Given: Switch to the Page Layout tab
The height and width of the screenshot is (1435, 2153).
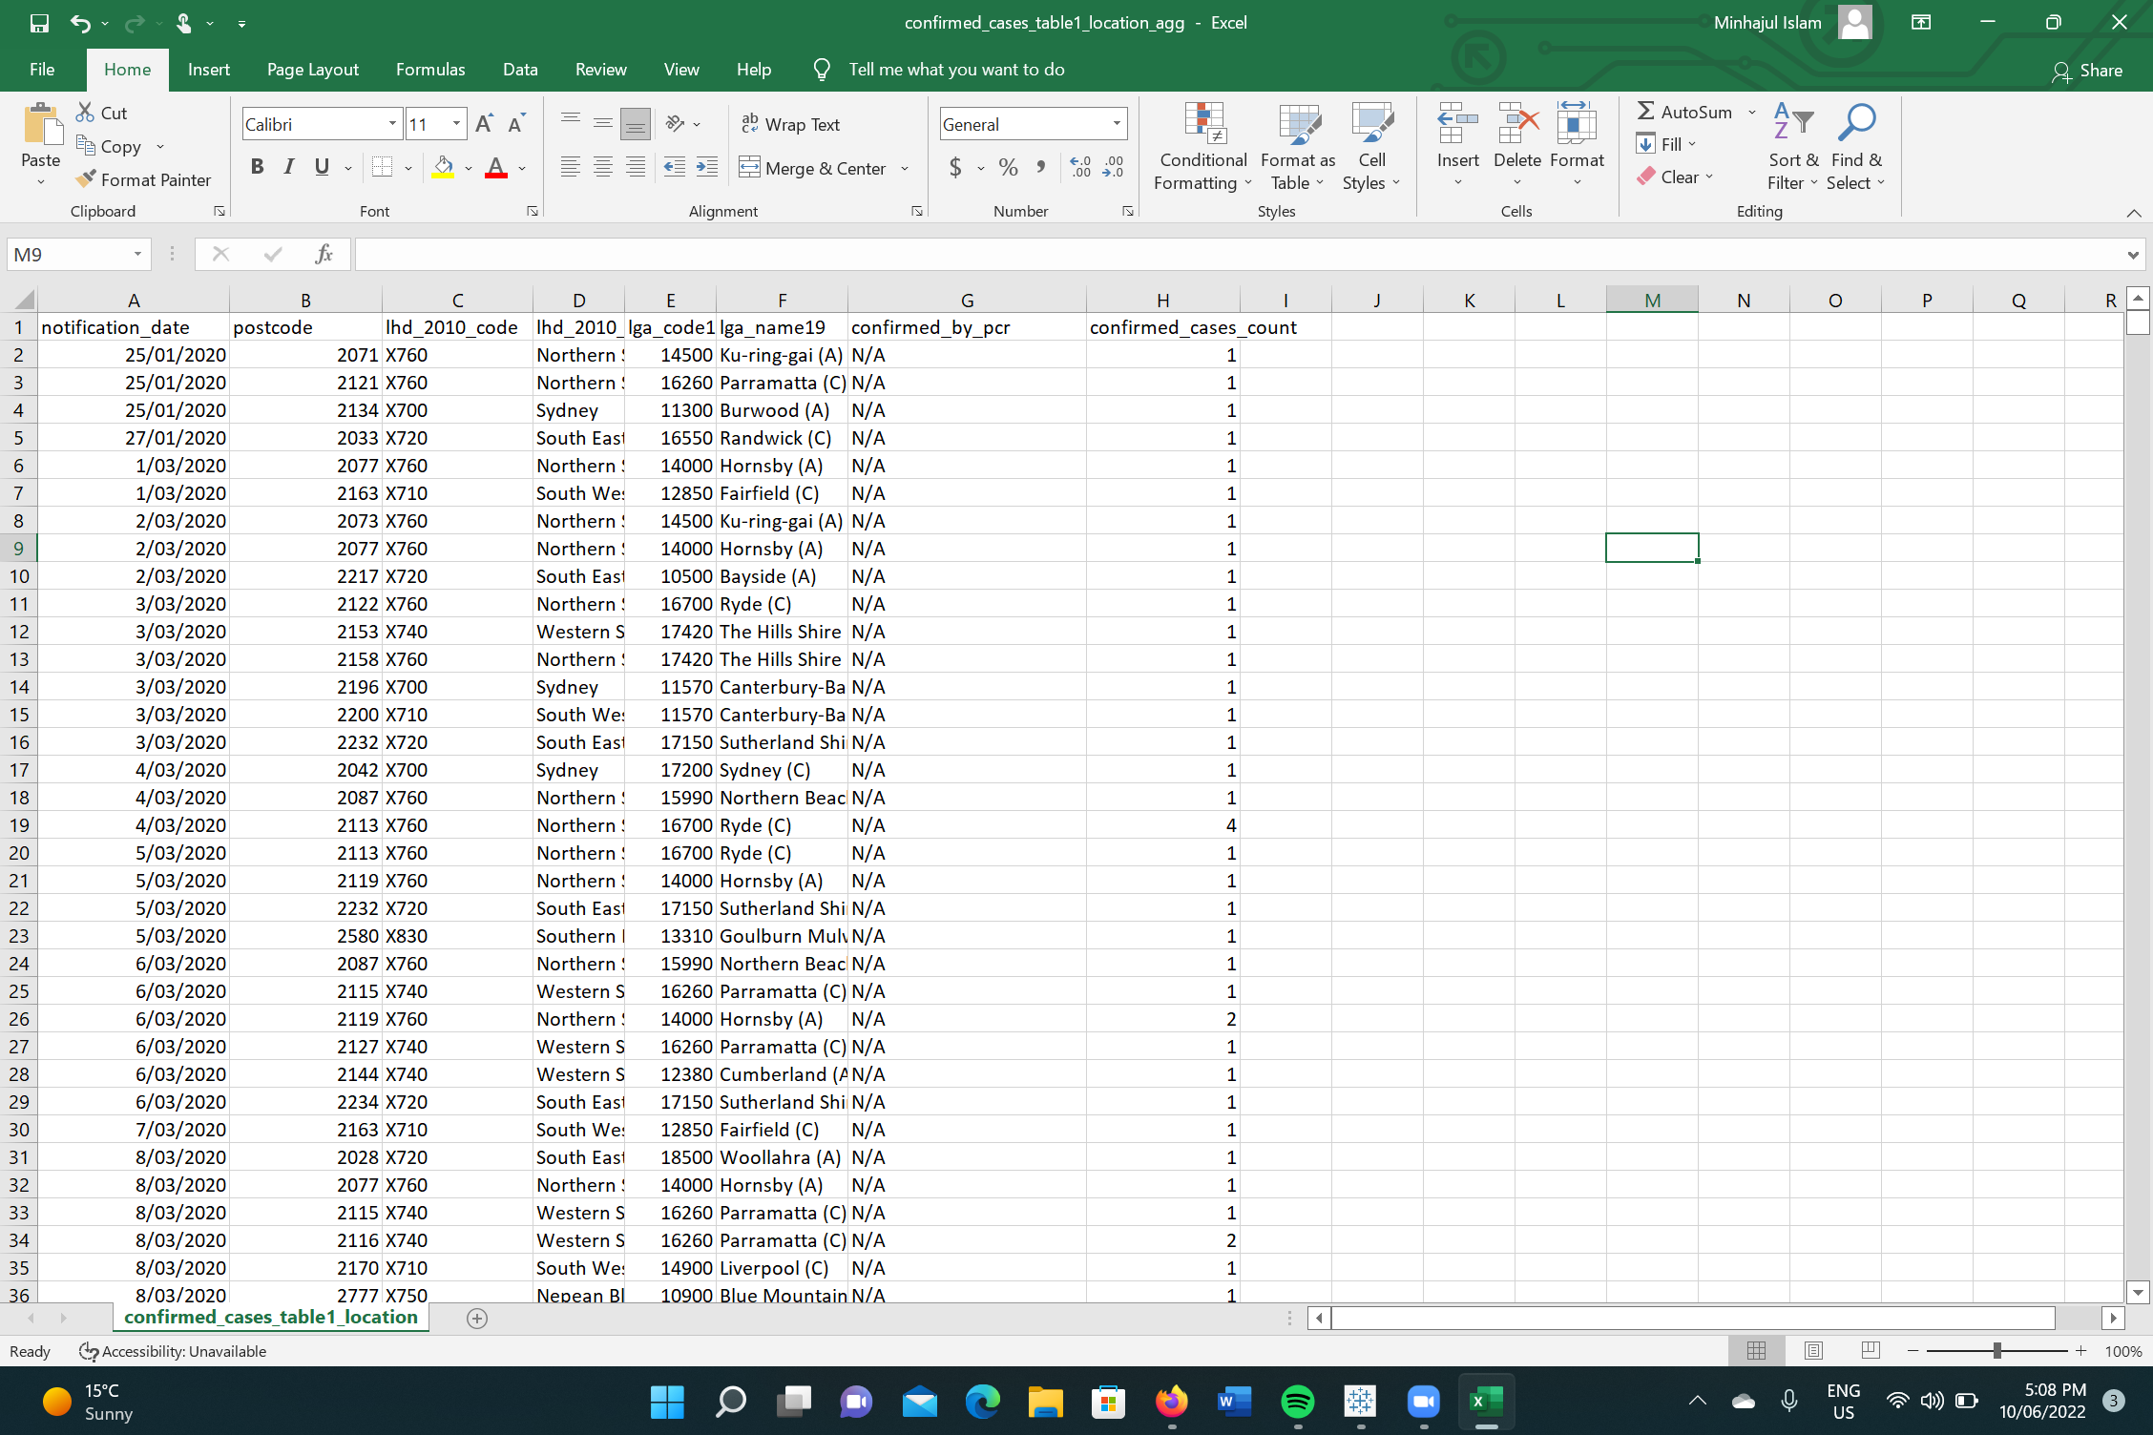Looking at the screenshot, I should click(x=313, y=70).
